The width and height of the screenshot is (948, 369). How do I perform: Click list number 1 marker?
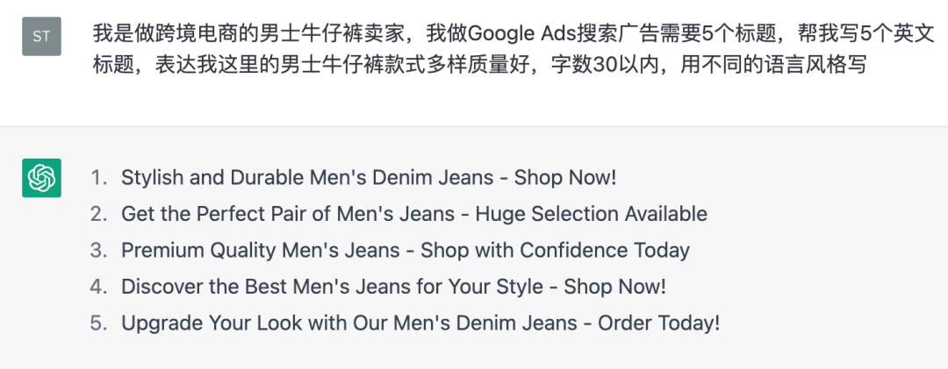[99, 178]
